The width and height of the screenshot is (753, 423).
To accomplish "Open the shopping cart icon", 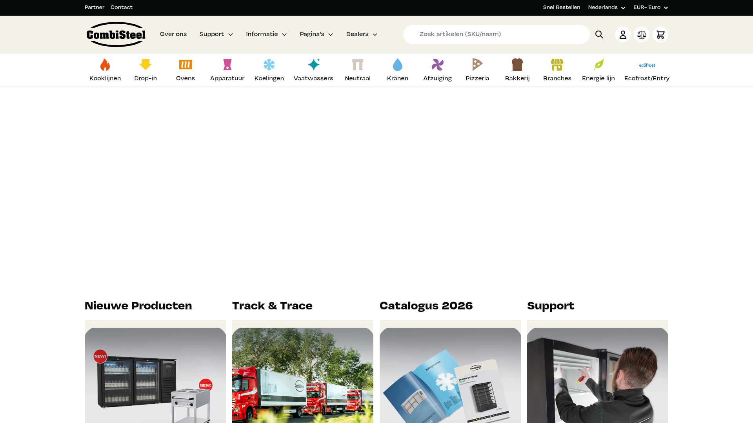I will pyautogui.click(x=660, y=34).
